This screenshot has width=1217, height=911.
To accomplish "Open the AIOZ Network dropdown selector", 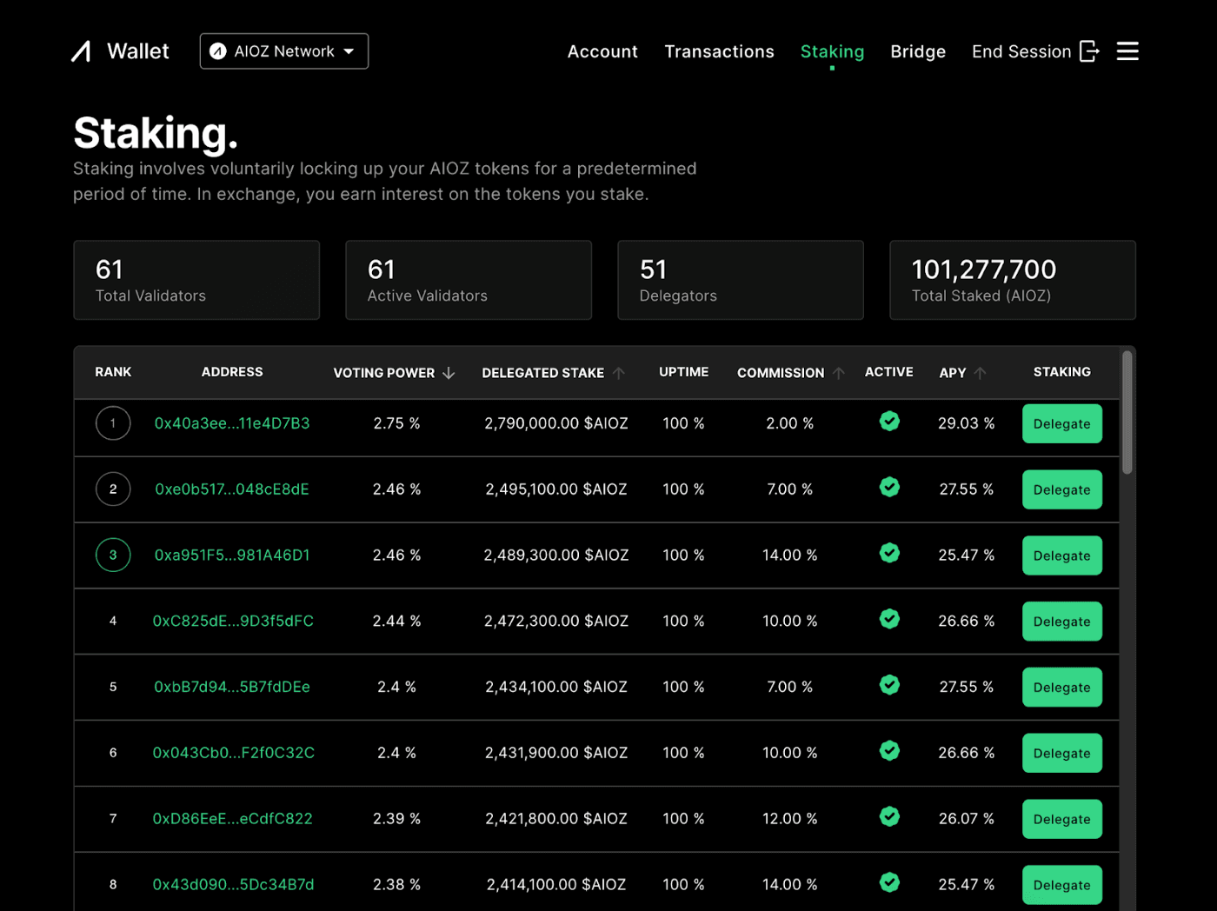I will pos(284,51).
